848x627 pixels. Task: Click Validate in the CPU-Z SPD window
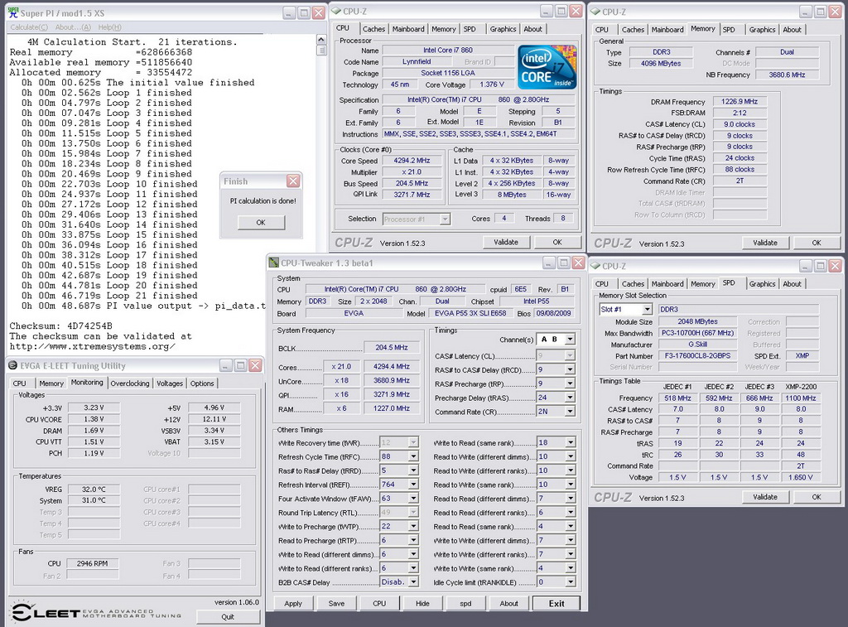click(765, 497)
